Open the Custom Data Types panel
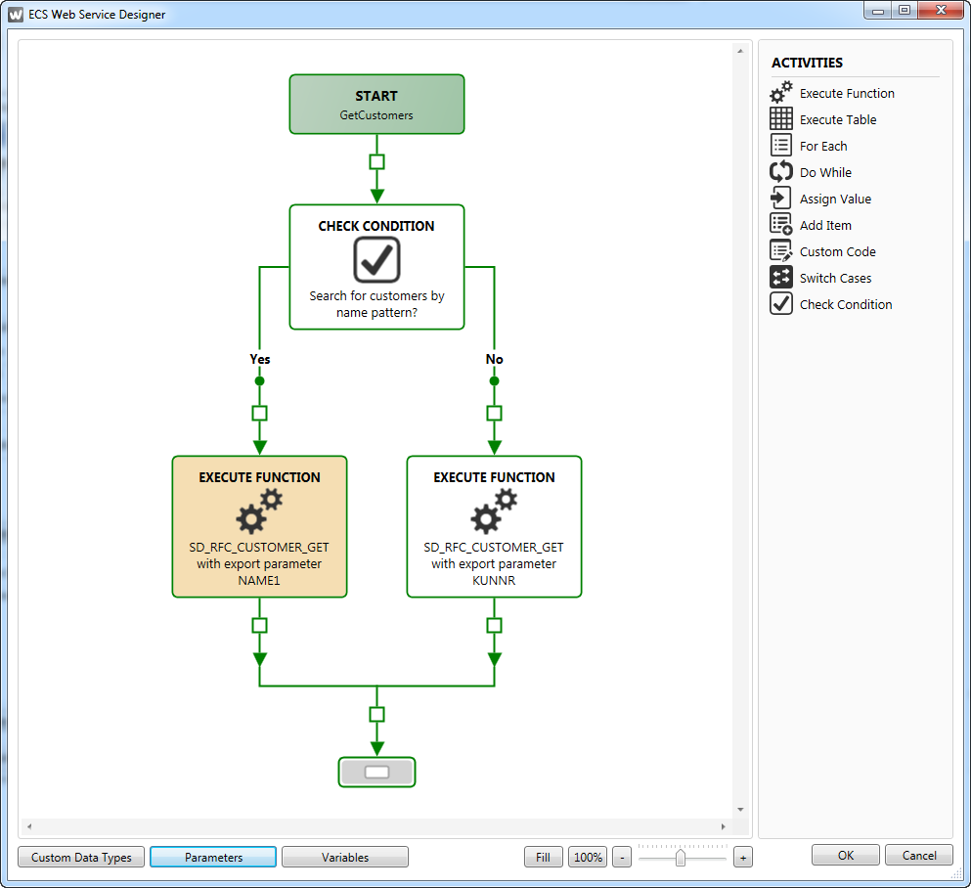971x888 pixels. pos(81,858)
